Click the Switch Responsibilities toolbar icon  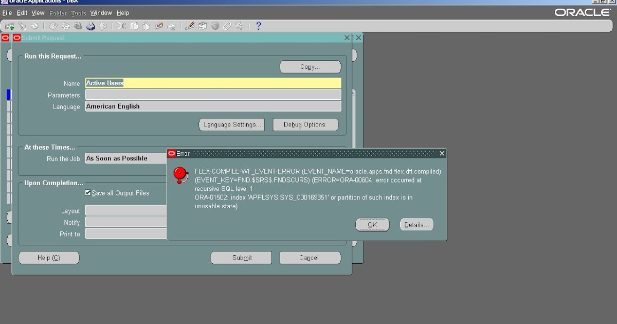click(78, 26)
